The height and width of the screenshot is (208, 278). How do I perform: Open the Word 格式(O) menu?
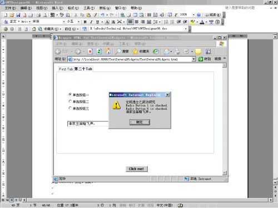tap(73, 8)
